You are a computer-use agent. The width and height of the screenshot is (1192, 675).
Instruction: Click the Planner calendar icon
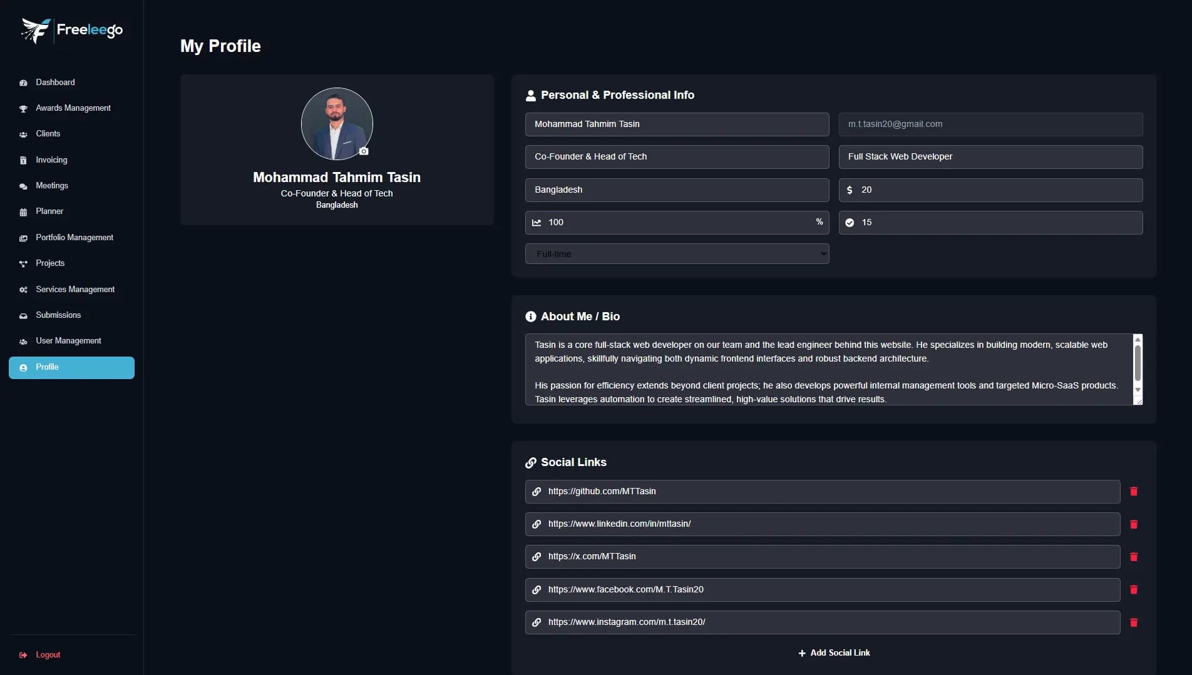coord(23,212)
